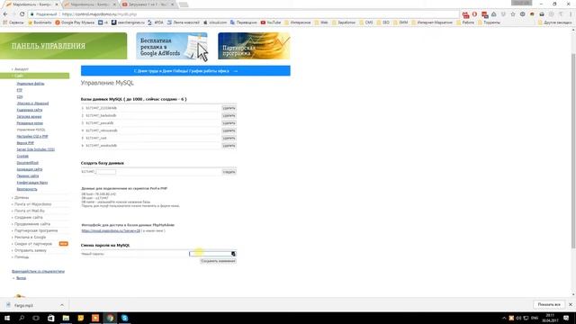Open the orange media app on the taskbar
Image resolution: width=576 pixels, height=324 pixels.
point(95,318)
